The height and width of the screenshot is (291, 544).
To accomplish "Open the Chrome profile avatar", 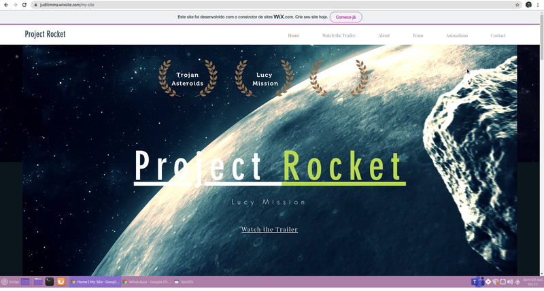I will (528, 5).
